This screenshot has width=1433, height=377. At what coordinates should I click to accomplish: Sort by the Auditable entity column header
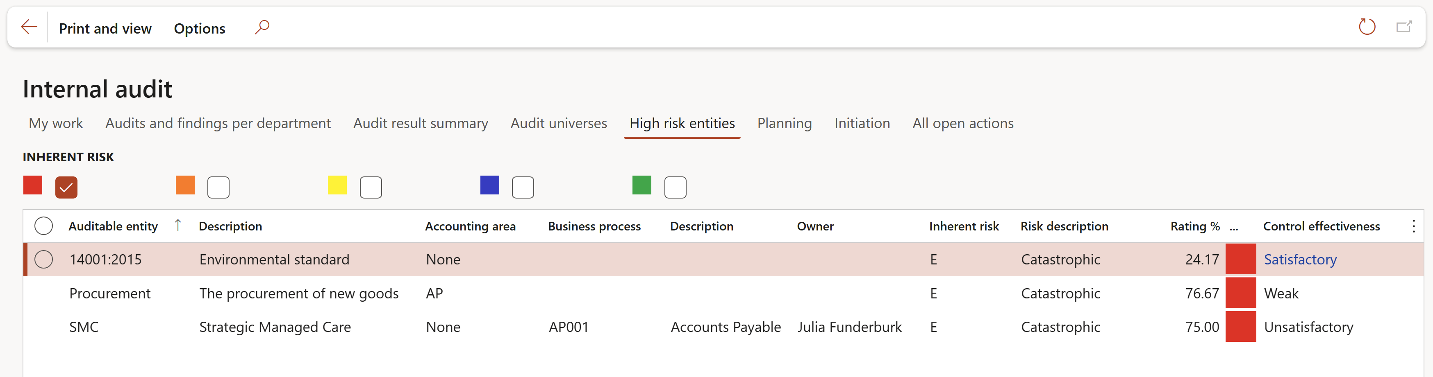click(113, 226)
